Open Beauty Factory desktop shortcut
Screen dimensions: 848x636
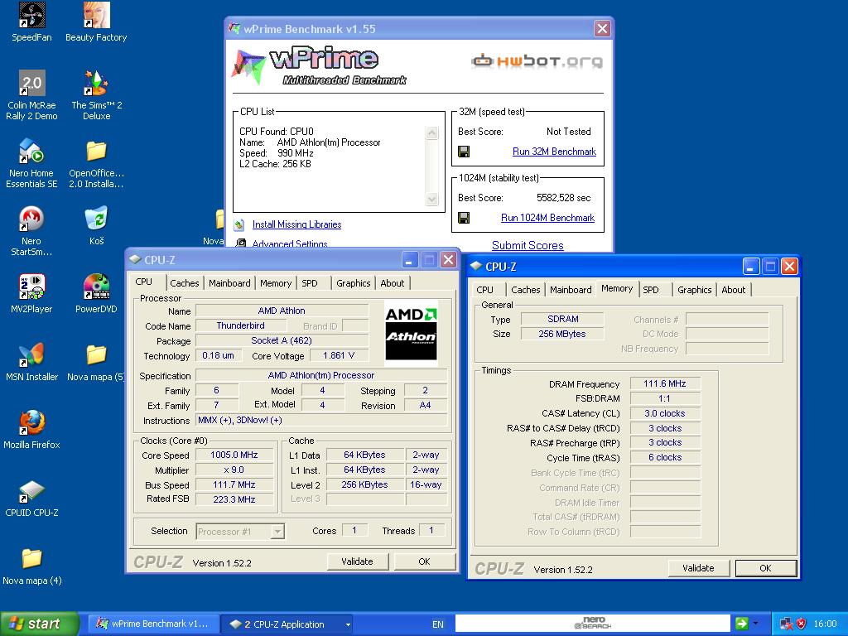coord(96,22)
